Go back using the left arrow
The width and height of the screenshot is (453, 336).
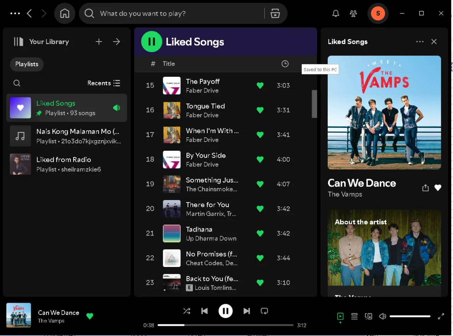[x=29, y=13]
